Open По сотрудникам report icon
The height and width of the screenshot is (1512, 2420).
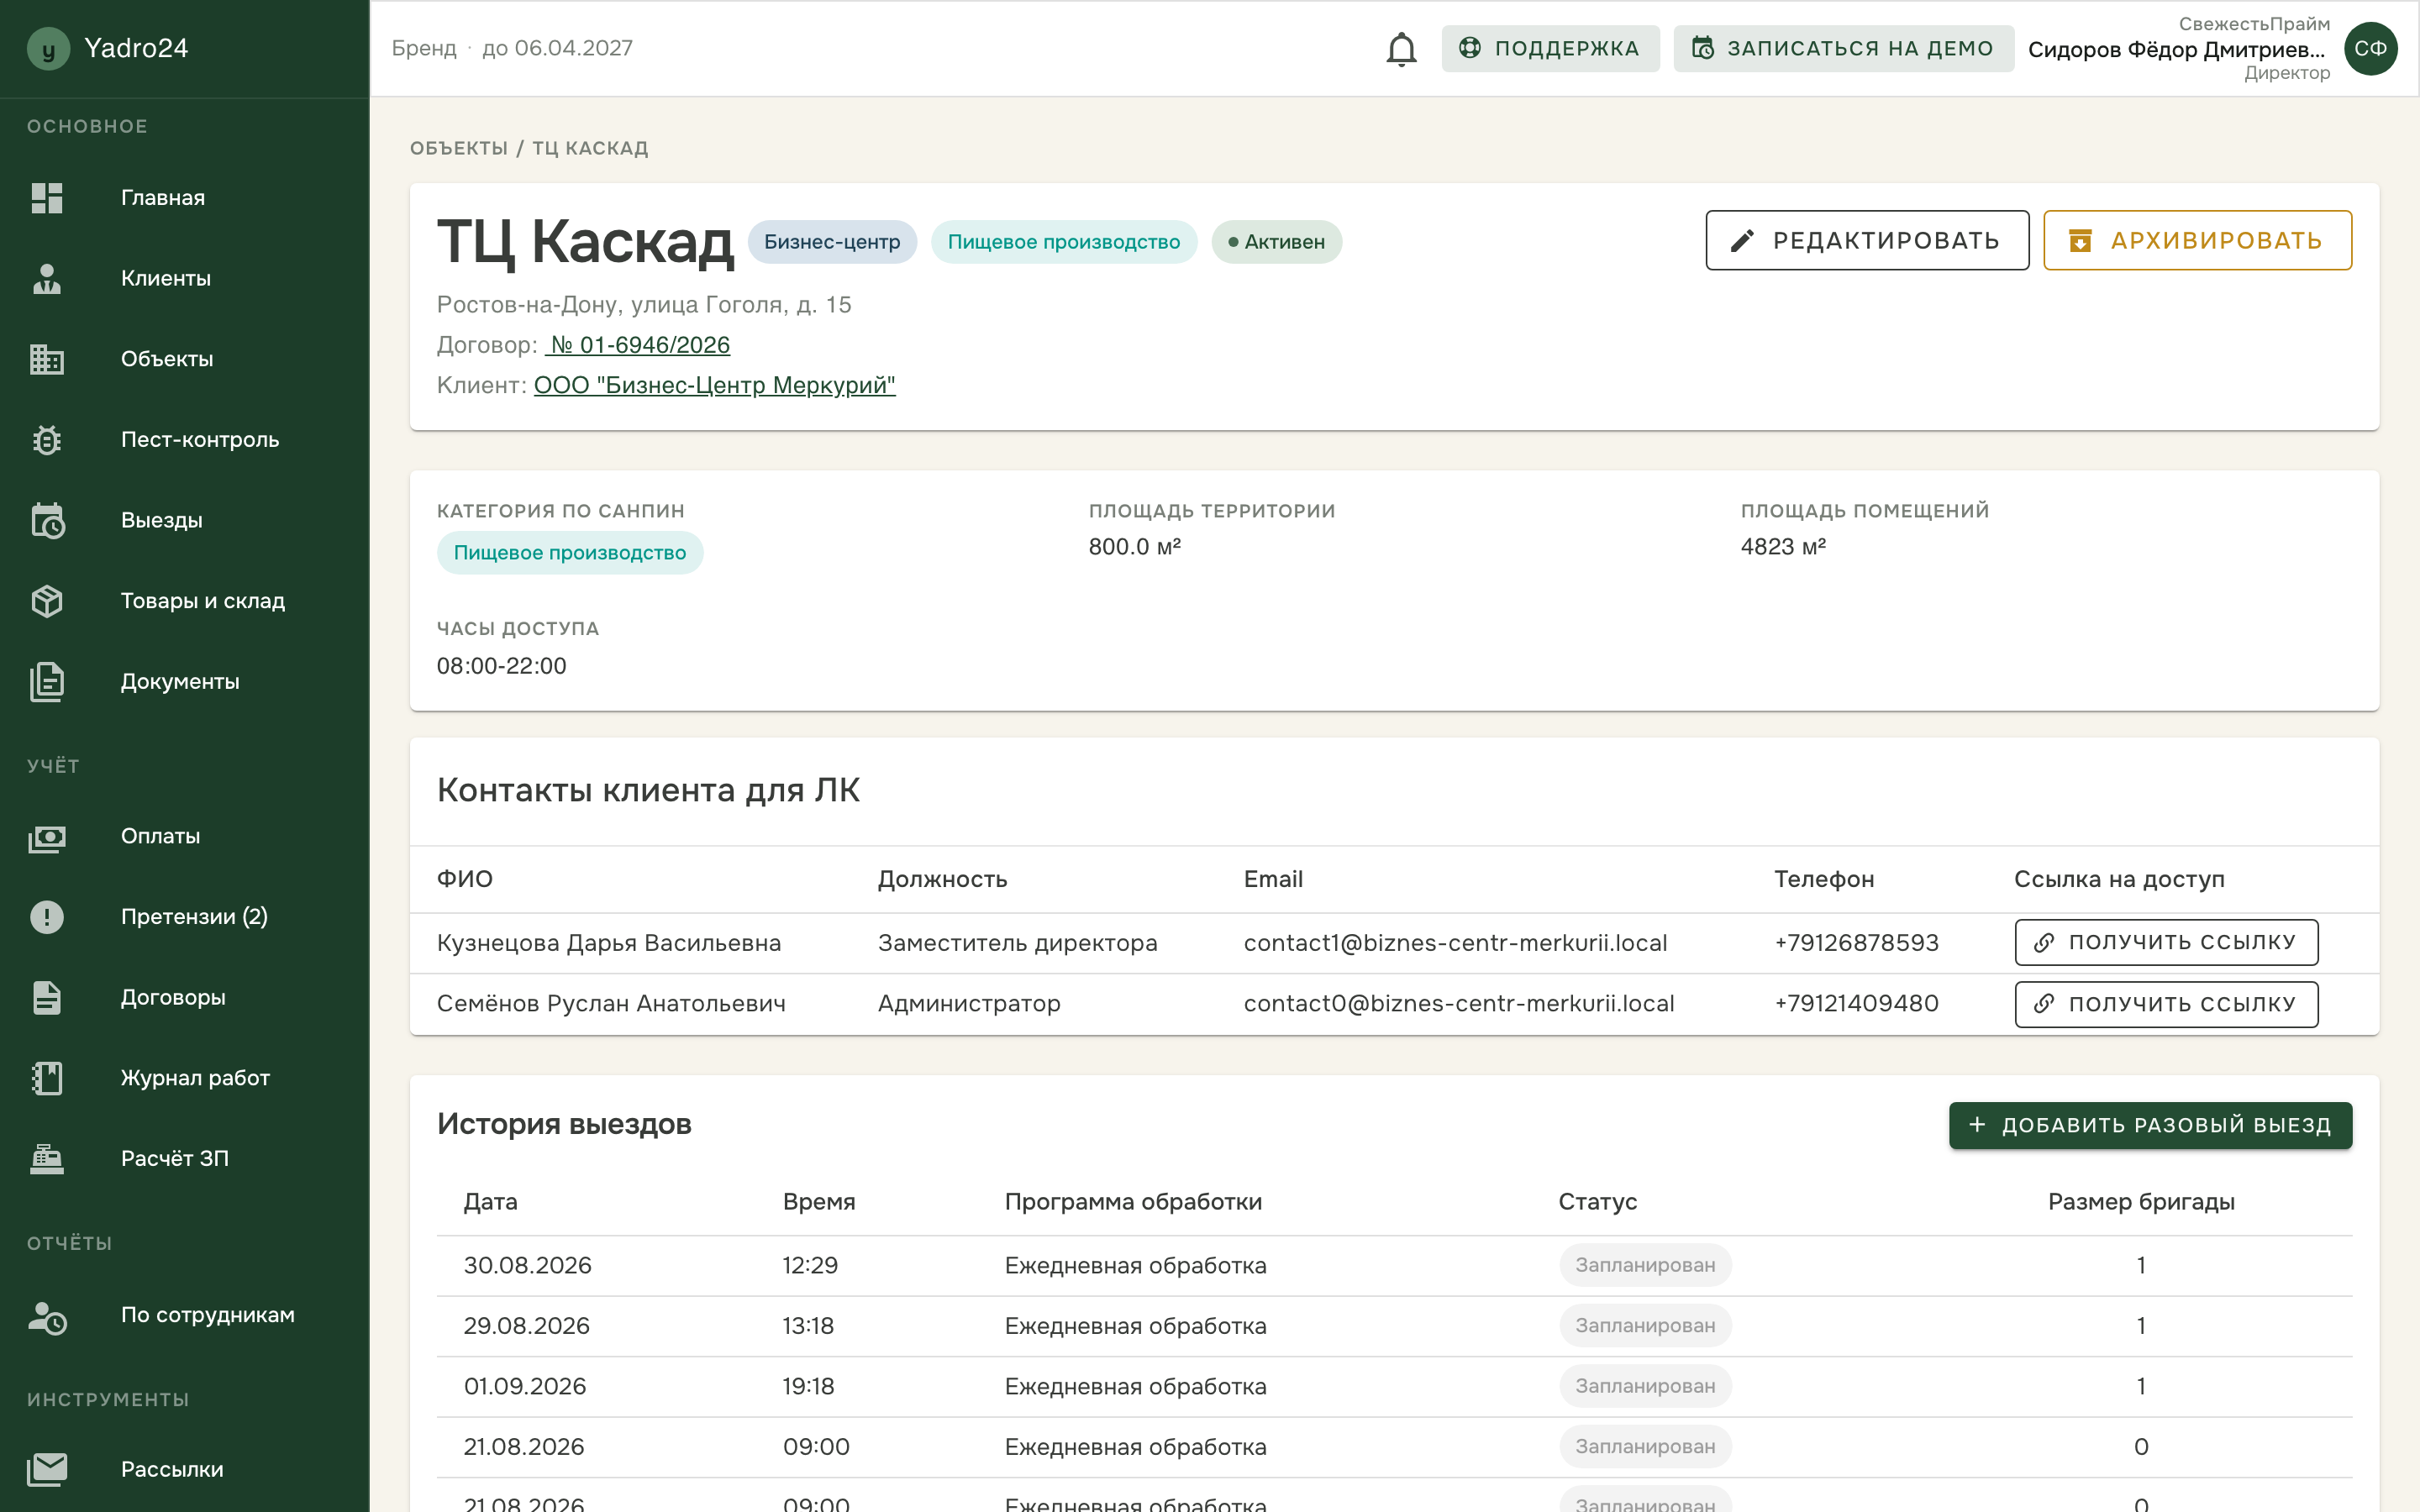point(47,1316)
